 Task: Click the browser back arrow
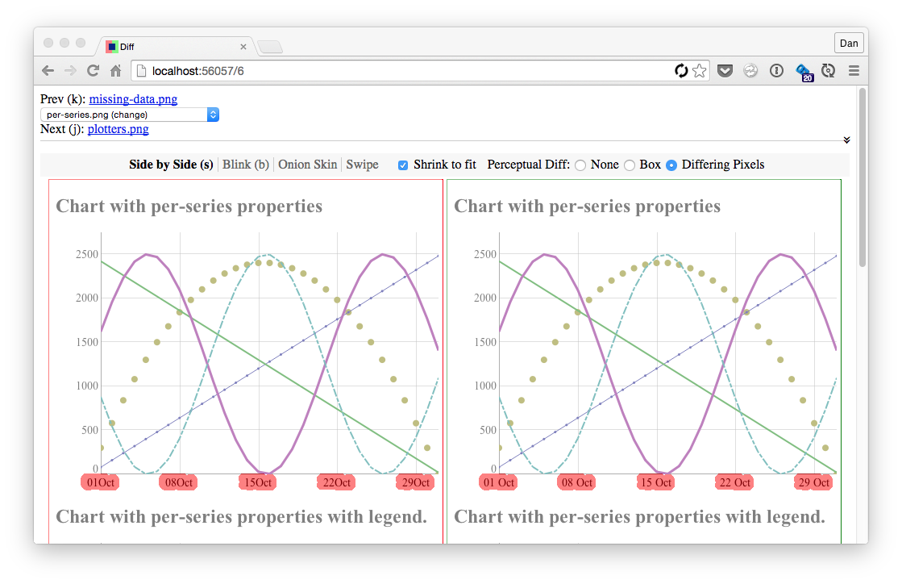tap(48, 71)
